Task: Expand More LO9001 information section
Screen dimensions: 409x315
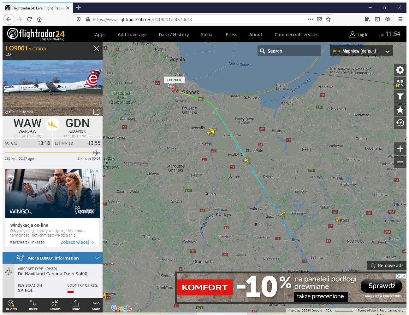Action: click(x=52, y=258)
